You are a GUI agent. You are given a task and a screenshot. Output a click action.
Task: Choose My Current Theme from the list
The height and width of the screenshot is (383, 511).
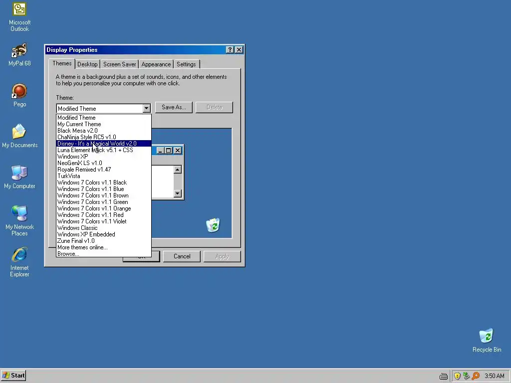click(104, 124)
